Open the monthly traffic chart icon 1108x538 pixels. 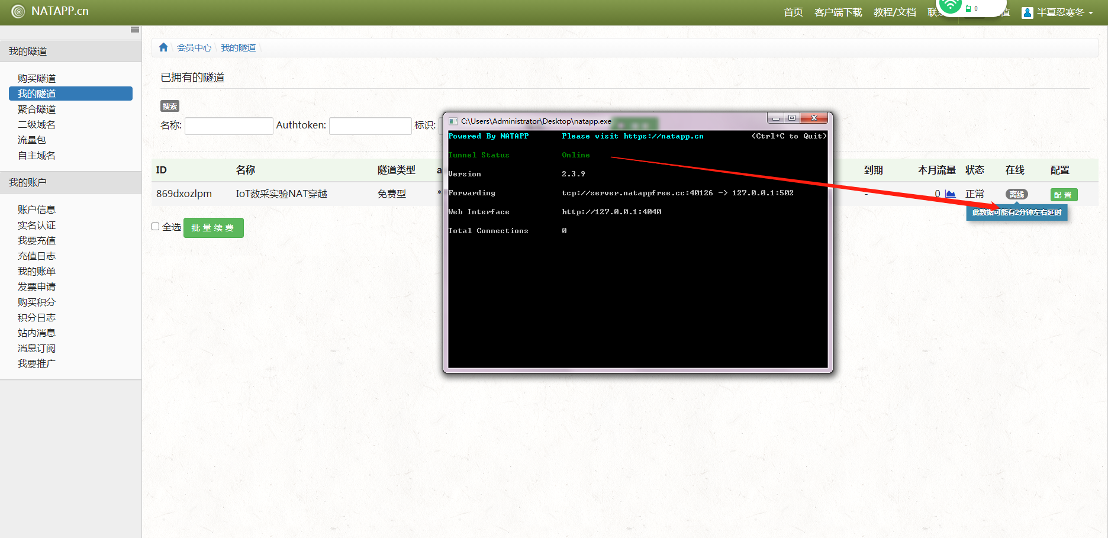point(951,194)
